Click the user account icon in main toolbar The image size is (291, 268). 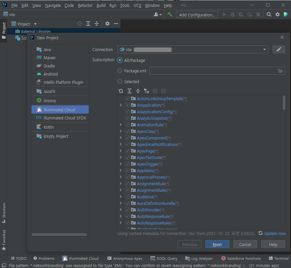tap(158, 14)
